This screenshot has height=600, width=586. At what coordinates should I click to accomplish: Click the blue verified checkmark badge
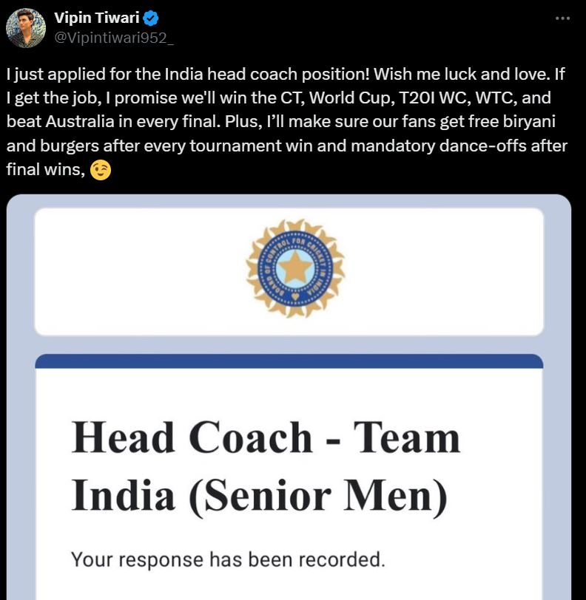tap(151, 18)
